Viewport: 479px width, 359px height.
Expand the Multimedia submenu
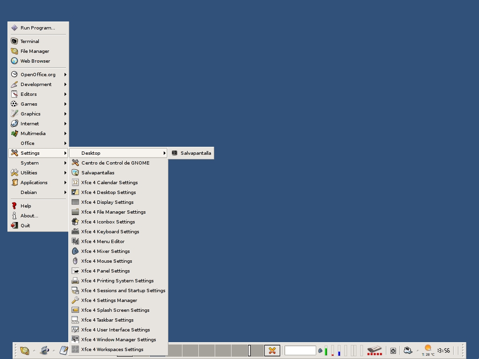pos(38,133)
